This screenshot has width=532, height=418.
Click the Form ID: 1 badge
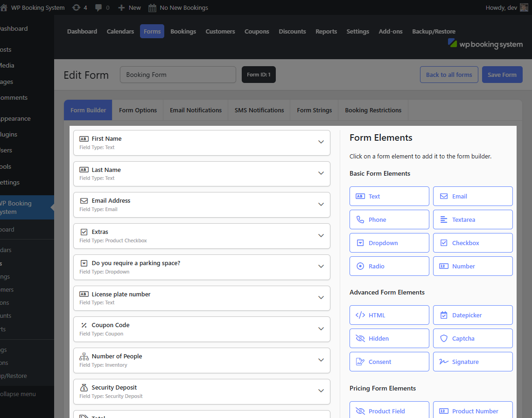(x=259, y=75)
